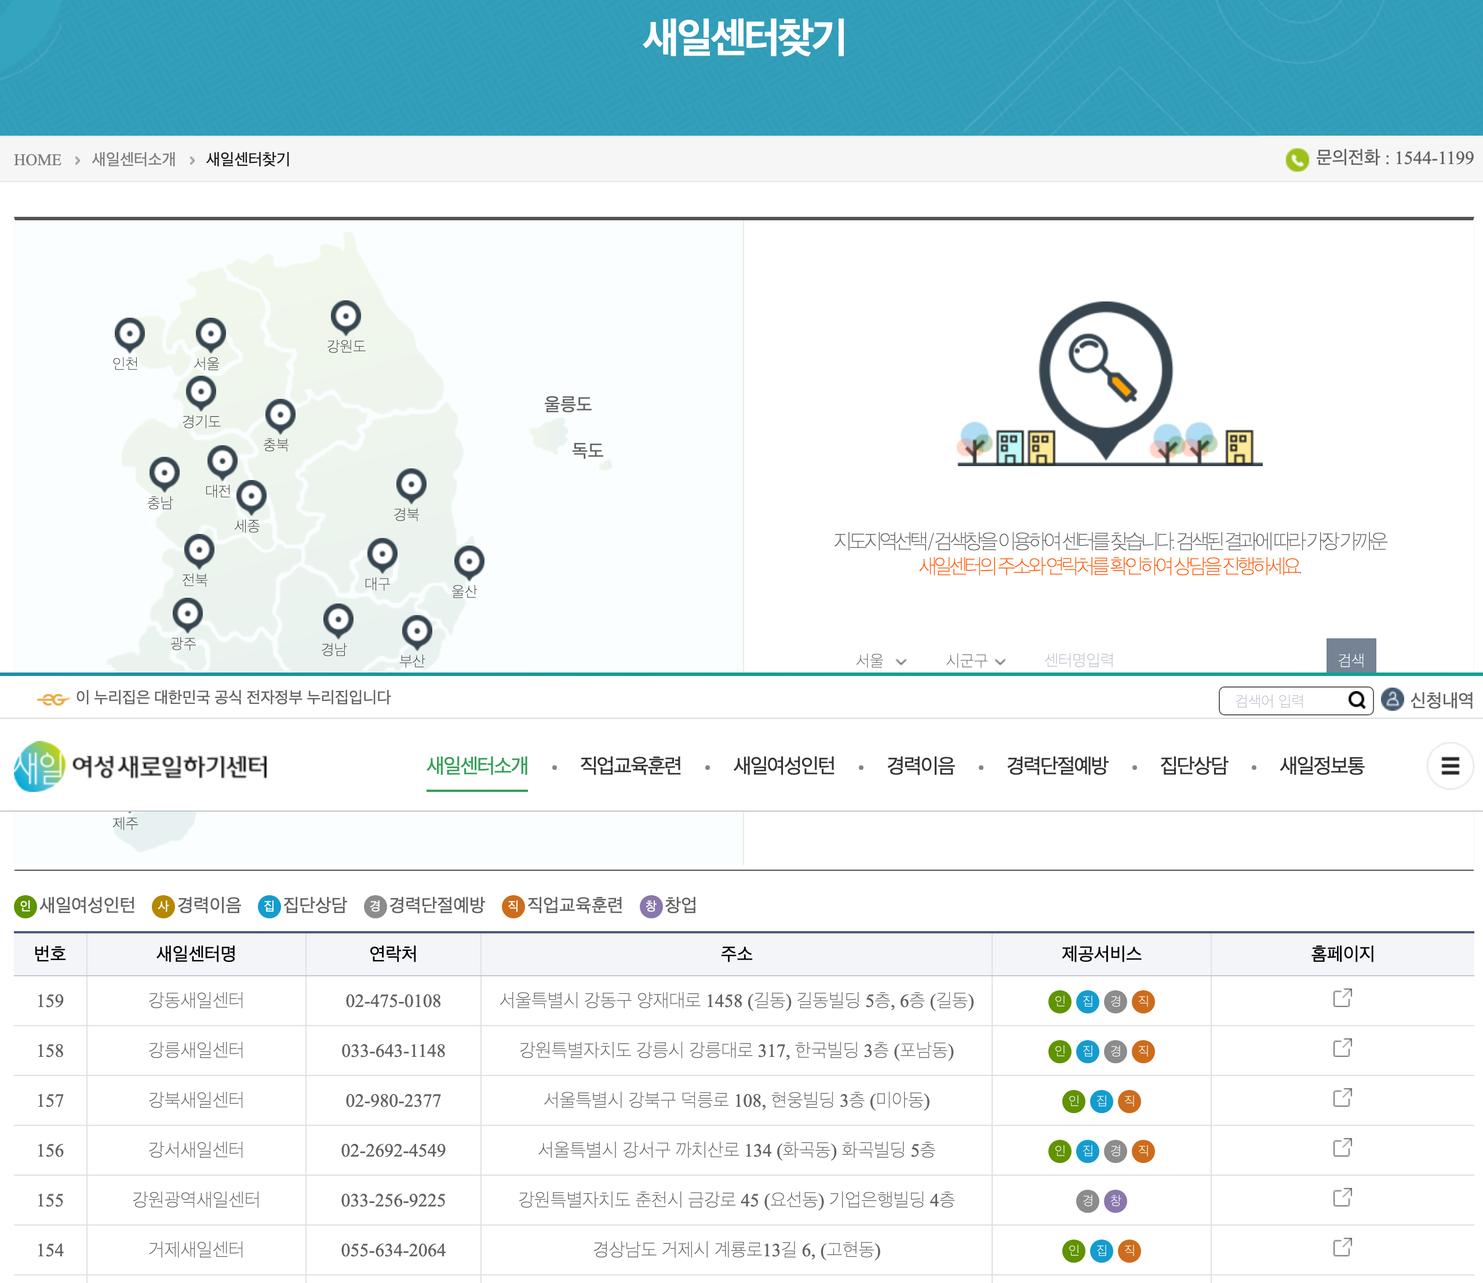Select the Daegu map pin
The height and width of the screenshot is (1283, 1483).
pos(382,555)
